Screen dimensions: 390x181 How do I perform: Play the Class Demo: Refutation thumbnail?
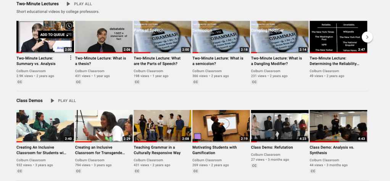coord(279,126)
